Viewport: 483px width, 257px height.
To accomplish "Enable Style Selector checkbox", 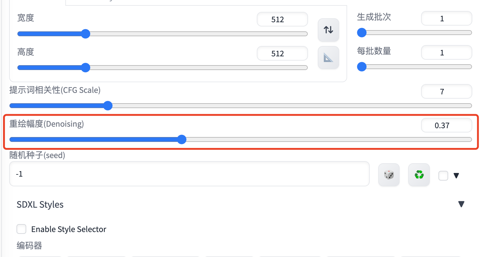I will 21,229.
